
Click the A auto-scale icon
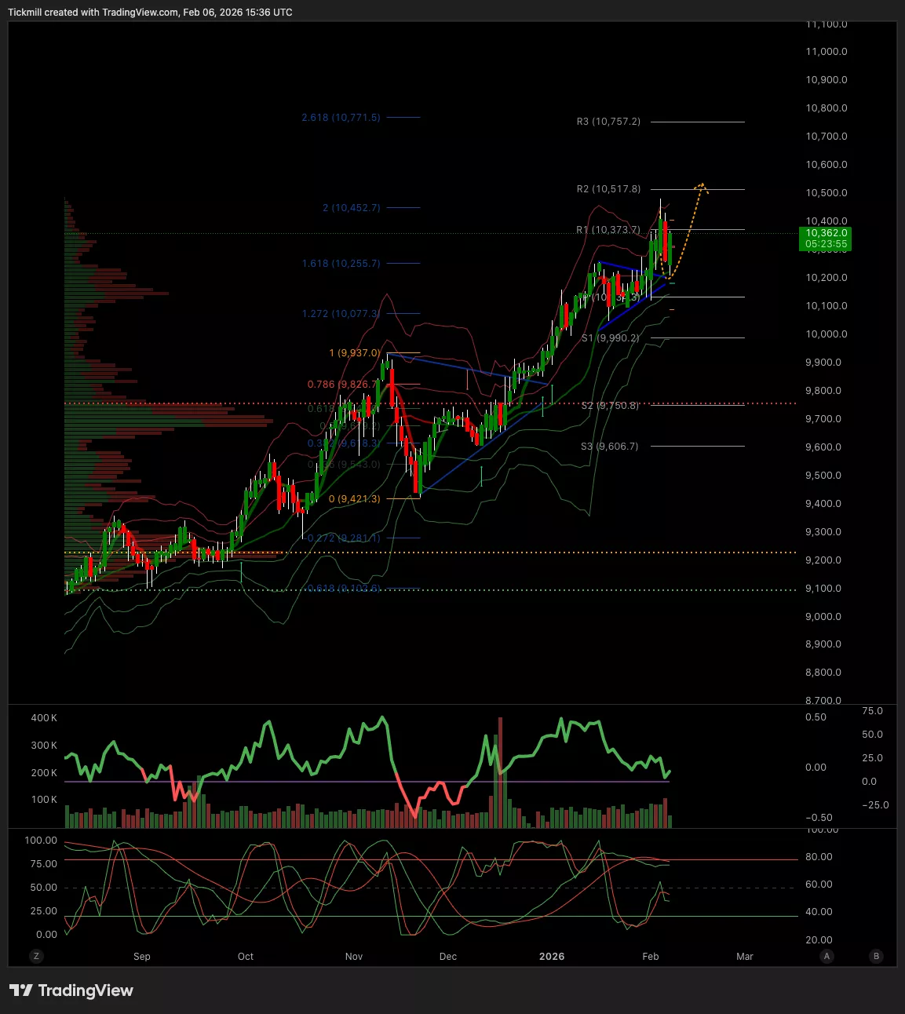click(x=827, y=956)
